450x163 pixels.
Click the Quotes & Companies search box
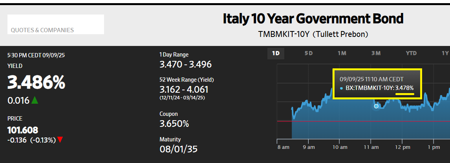point(55,24)
